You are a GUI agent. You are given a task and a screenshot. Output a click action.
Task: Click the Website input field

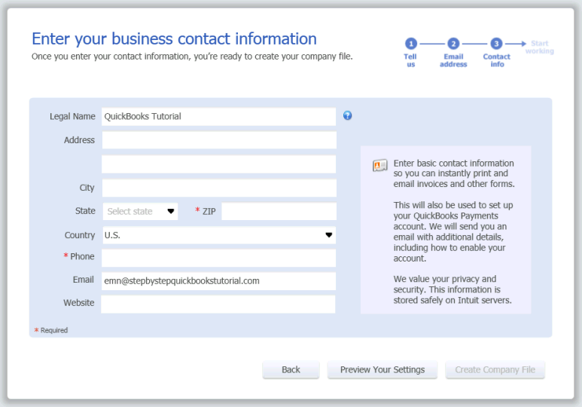tap(218, 304)
